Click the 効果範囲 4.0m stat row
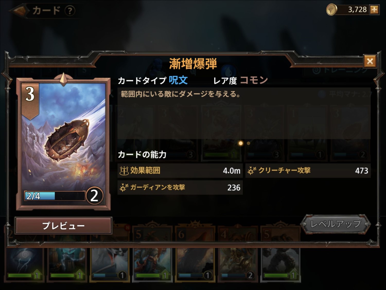 click(180, 170)
